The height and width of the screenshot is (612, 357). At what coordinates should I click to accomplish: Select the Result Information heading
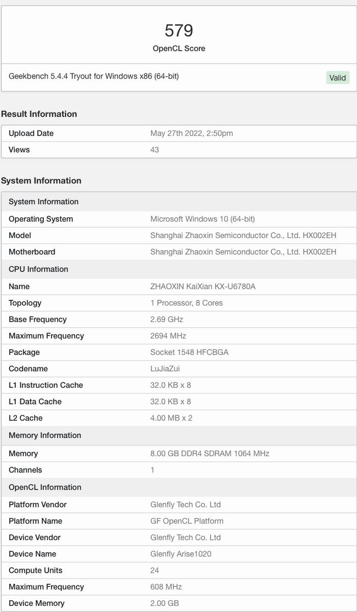click(39, 114)
